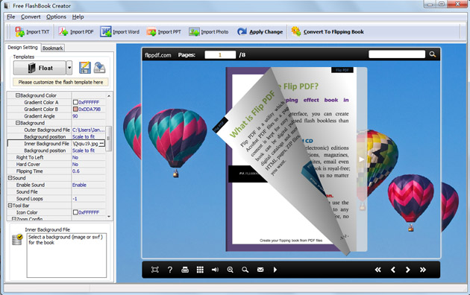This screenshot has width=470, height=295.
Task: Click the Background position value under Inner Background File
Action: [x=84, y=150]
